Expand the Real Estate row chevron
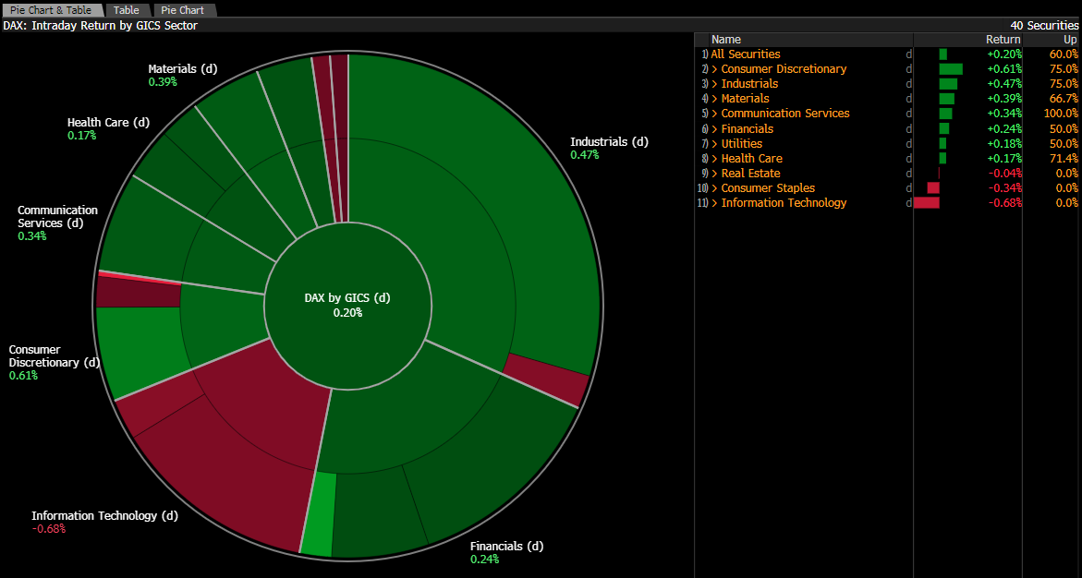The width and height of the screenshot is (1082, 578). click(x=715, y=174)
